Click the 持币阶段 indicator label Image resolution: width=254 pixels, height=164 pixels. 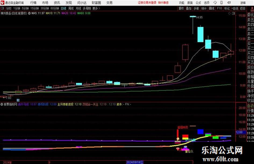[x=43, y=104]
